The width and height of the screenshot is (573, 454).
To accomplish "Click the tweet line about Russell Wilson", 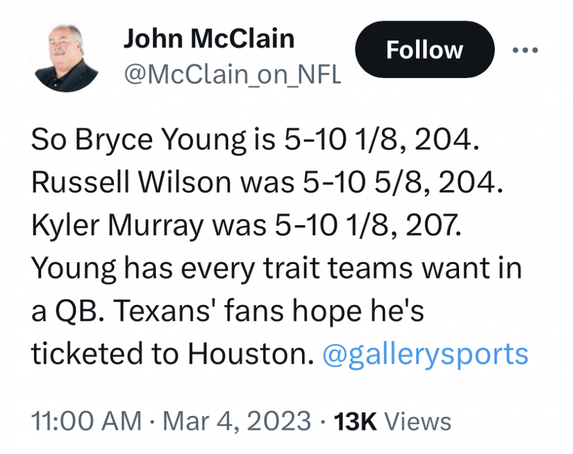I will point(267,183).
